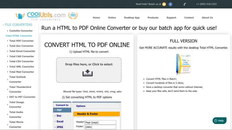Click the FULL VERSION heading
232x130 pixels.
pos(184,41)
